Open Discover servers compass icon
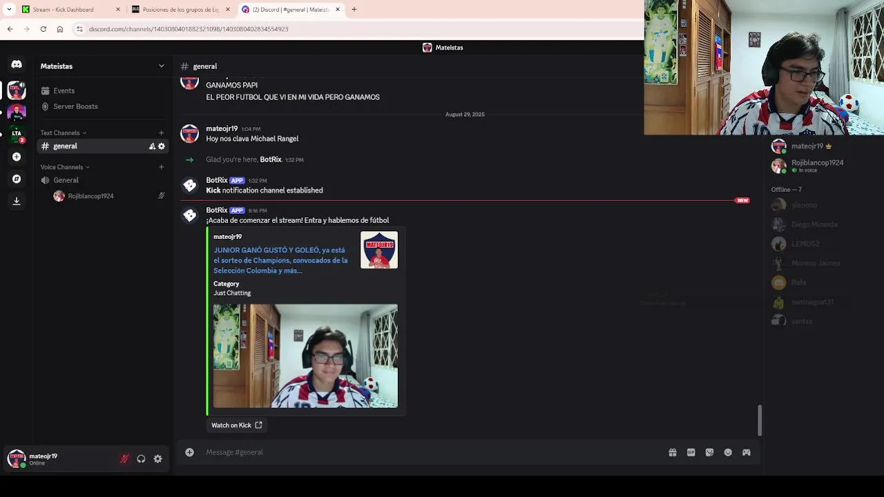Image resolution: width=884 pixels, height=497 pixels. click(x=17, y=179)
